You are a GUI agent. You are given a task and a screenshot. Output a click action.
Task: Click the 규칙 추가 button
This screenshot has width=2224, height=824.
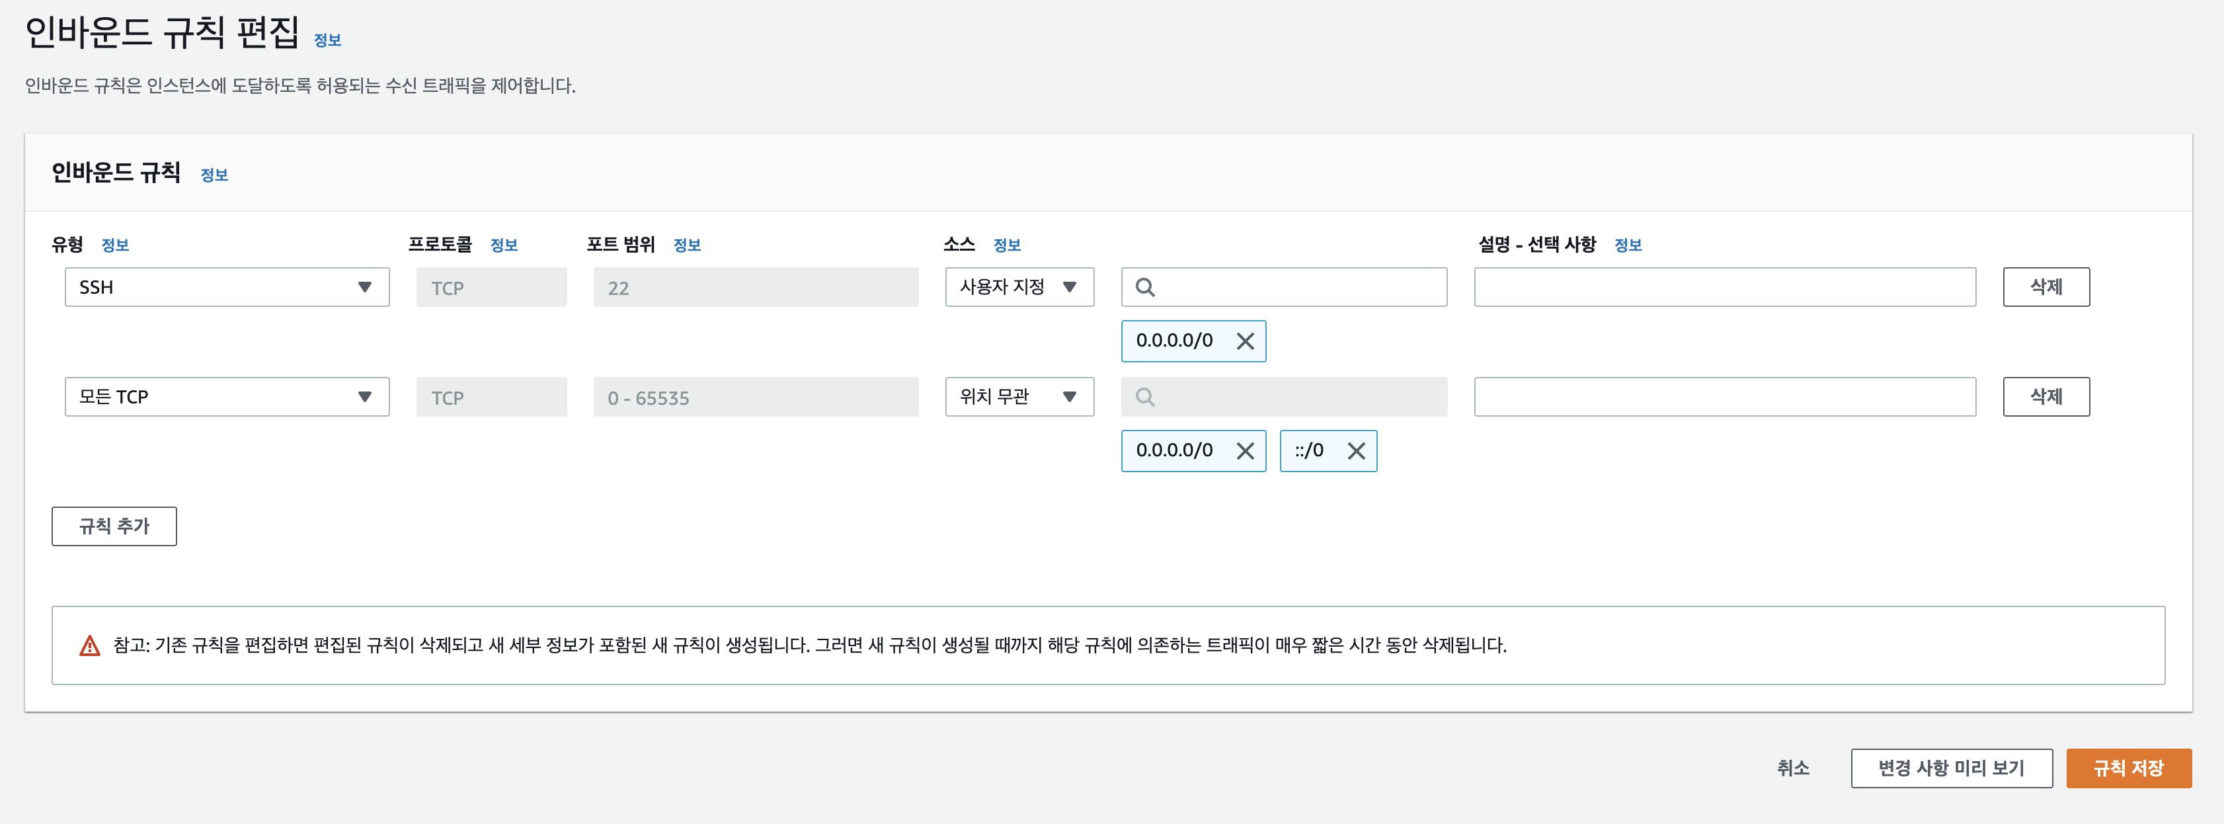114,526
